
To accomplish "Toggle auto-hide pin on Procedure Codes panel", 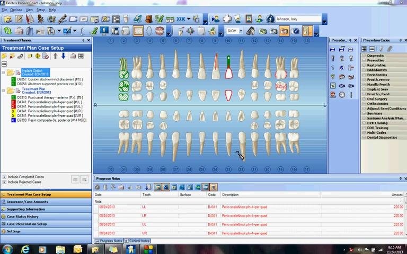I will [401, 40].
